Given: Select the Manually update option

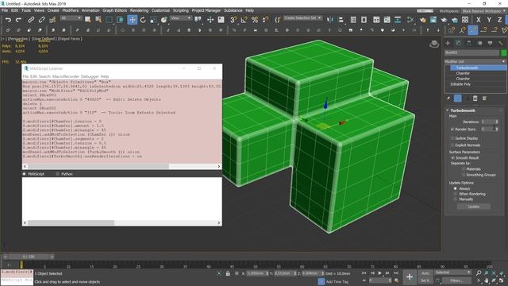Looking at the screenshot, I should 455,199.
